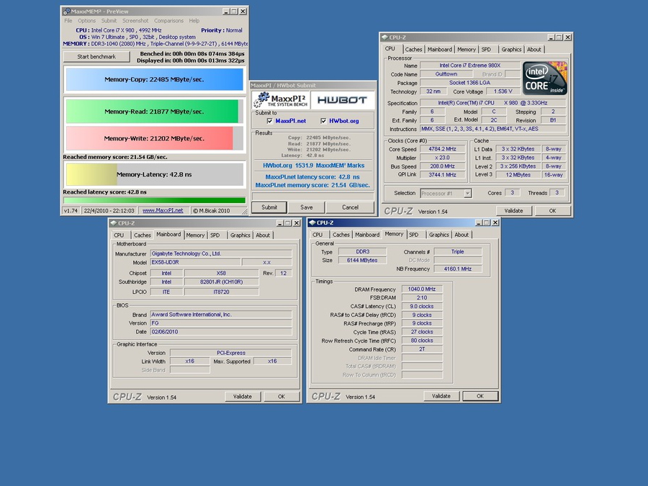648x486 pixels.
Task: Click the Submit button in HWbot dialog
Action: click(x=269, y=207)
